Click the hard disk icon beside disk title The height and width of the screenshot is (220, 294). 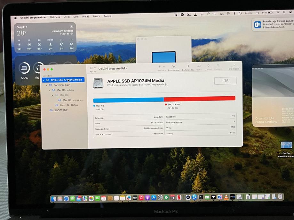[98, 83]
